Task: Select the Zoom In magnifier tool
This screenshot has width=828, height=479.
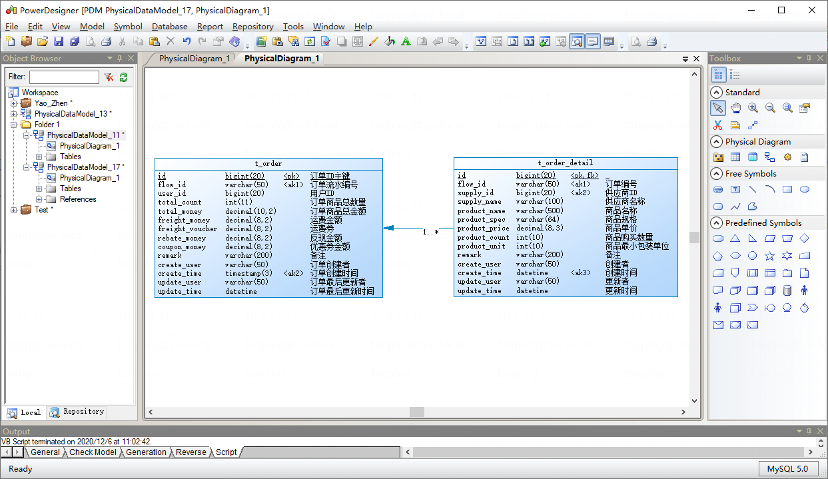Action: pos(753,107)
